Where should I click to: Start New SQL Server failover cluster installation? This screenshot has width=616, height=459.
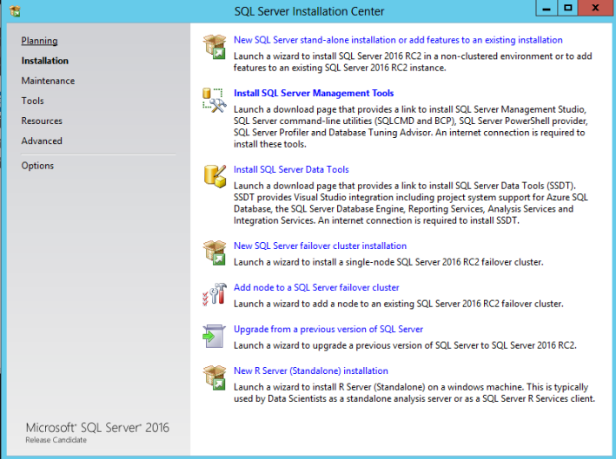[x=321, y=246]
